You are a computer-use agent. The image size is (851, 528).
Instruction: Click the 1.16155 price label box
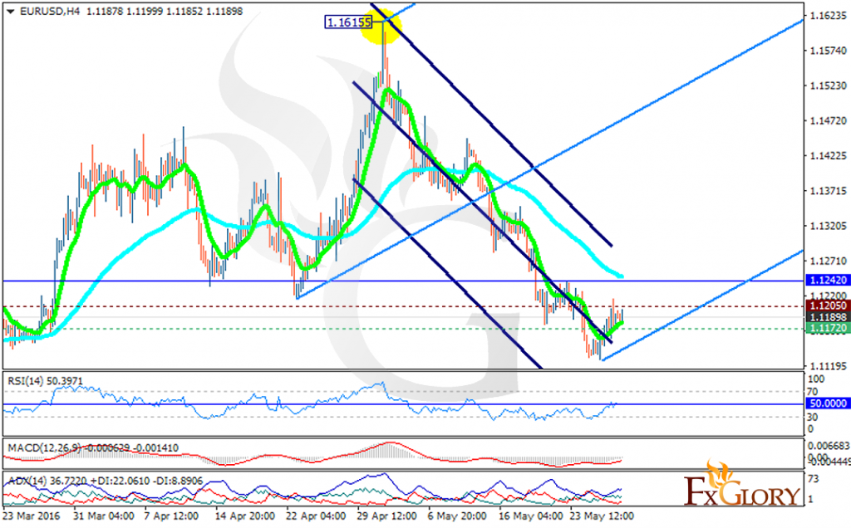[348, 22]
